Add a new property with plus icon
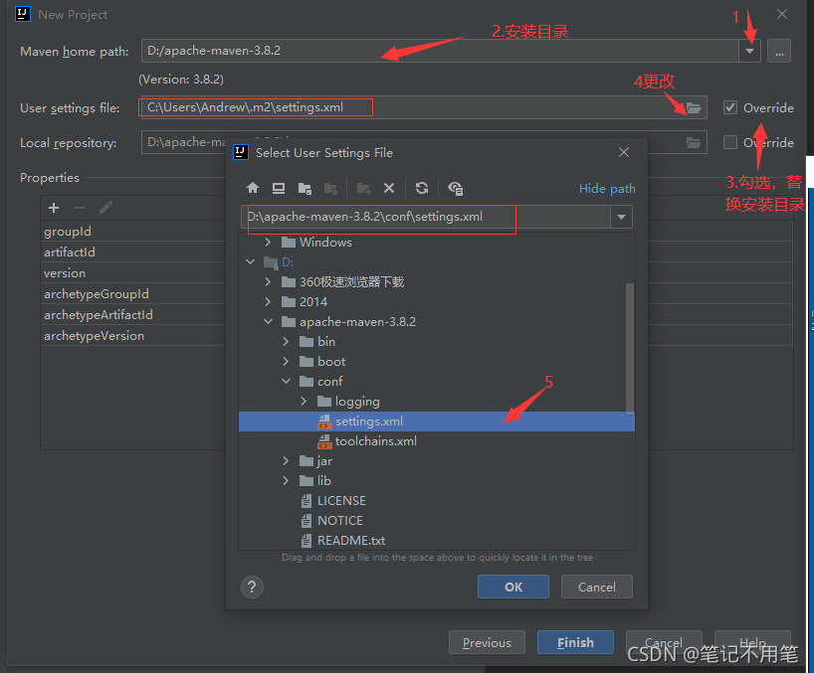814x673 pixels. (x=54, y=208)
